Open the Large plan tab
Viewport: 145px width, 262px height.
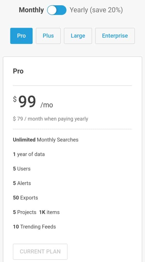coord(78,36)
